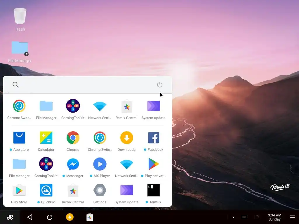Launch GamingToolkit from the all-apps list
This screenshot has width=299, height=224.
coord(46,167)
